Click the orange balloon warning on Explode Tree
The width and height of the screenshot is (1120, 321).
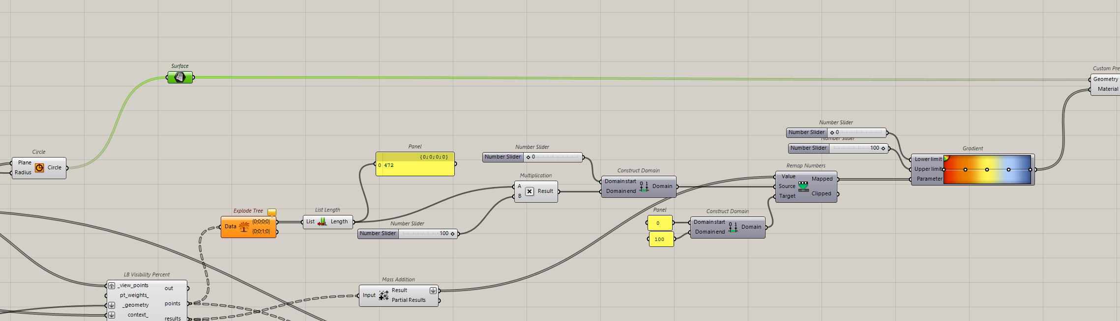coord(272,213)
